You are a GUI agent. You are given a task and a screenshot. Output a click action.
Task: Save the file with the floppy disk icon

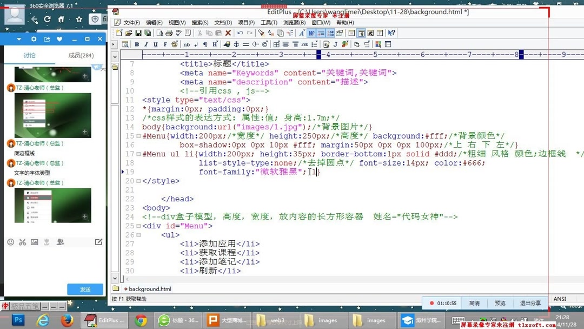pyautogui.click(x=138, y=33)
